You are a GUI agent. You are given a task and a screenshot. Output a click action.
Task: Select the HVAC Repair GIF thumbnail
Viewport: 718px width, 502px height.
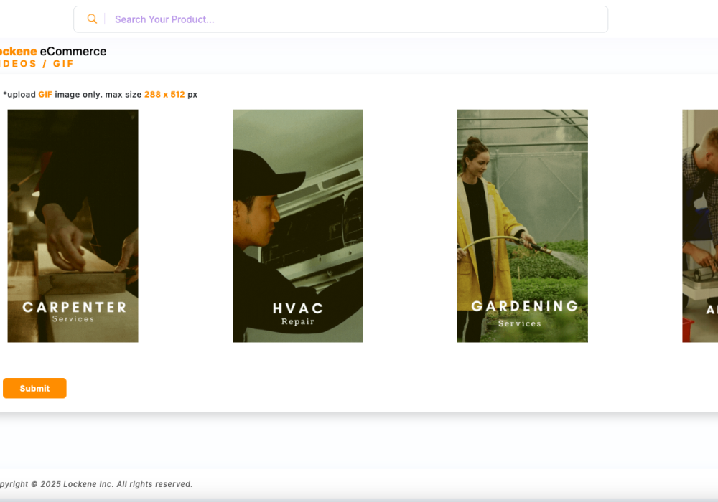point(297,225)
